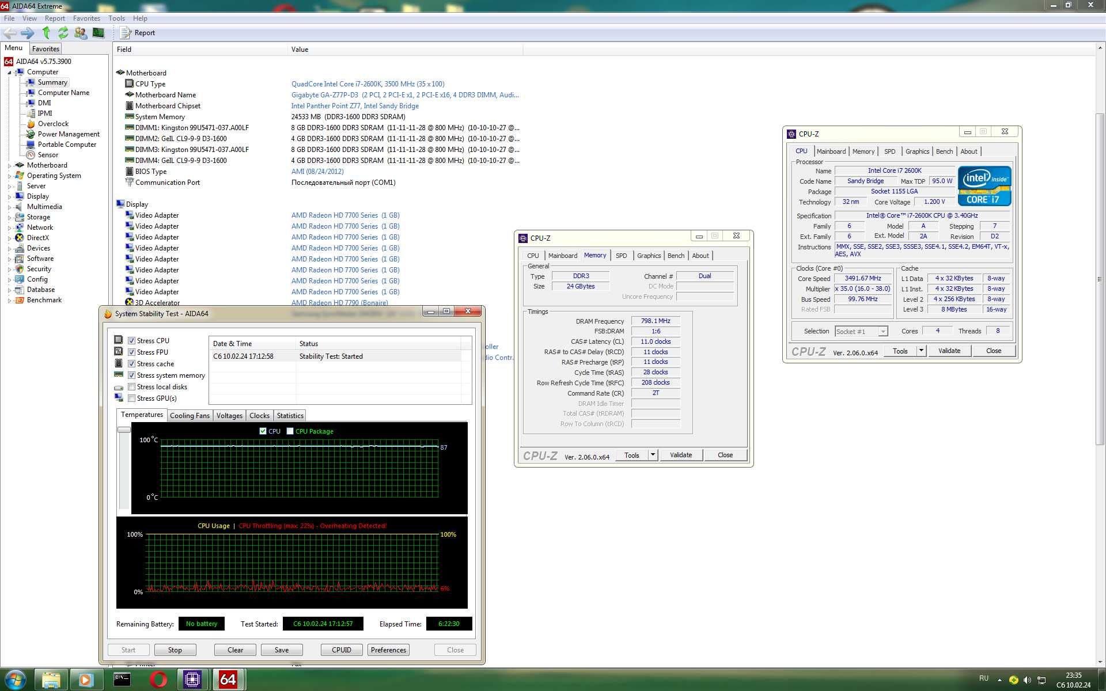
Task: Select the IPMI tree entry
Action: pos(45,113)
